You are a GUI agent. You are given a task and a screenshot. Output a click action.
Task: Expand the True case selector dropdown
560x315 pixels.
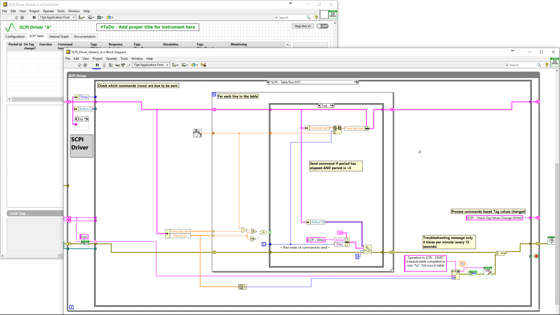click(330, 105)
